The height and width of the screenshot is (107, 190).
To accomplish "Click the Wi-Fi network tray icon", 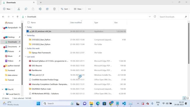I will (164, 103).
